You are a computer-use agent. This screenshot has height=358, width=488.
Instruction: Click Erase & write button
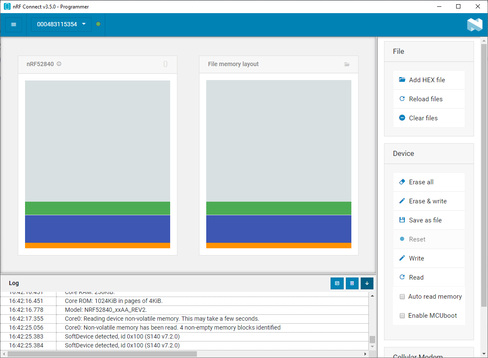coord(429,201)
